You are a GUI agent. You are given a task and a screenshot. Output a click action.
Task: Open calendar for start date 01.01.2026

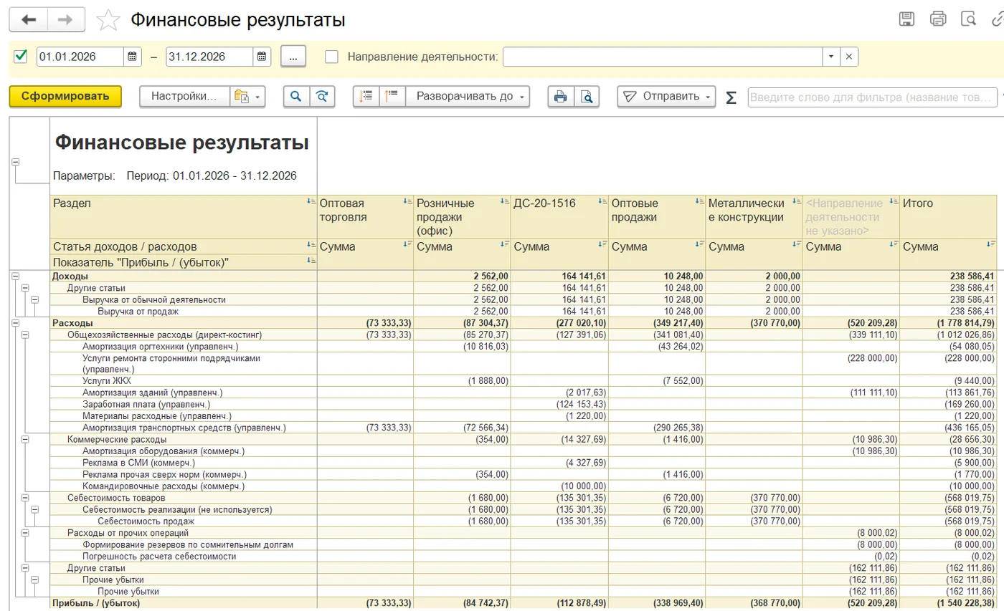click(132, 57)
